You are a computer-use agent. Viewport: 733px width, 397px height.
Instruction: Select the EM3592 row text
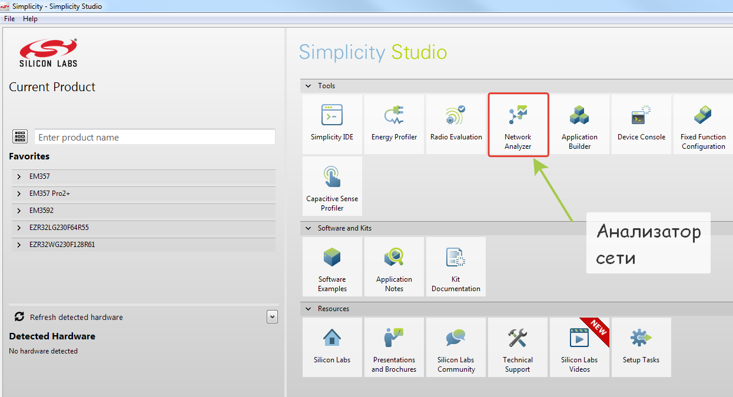42,211
